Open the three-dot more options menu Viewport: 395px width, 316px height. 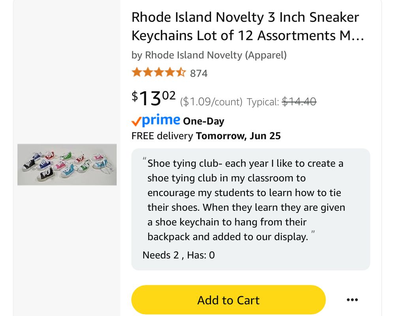(x=352, y=300)
